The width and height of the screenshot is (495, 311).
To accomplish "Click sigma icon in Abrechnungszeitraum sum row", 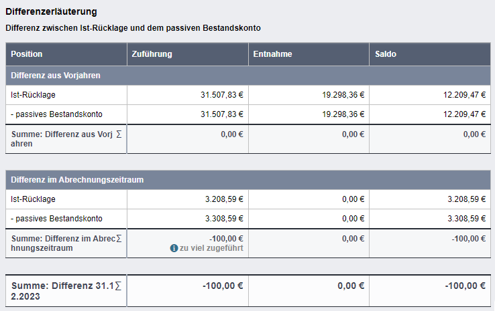I will tap(119, 238).
